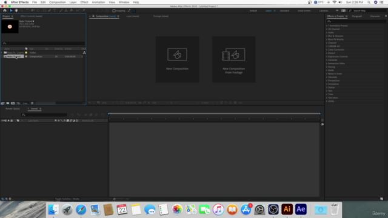Expand the Blur & Sharpen effects category
The image size is (388, 218).
pyautogui.click(x=327, y=36)
